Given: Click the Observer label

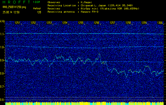Looking at the screenshot, I should pos(54,2).
